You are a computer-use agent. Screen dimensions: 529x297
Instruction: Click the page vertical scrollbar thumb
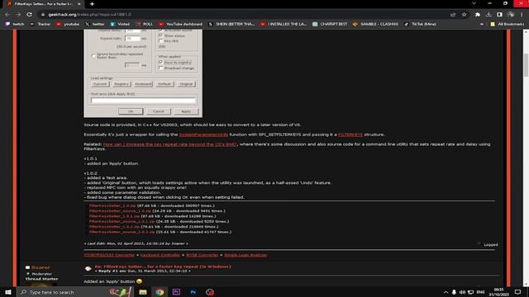[x=526, y=64]
